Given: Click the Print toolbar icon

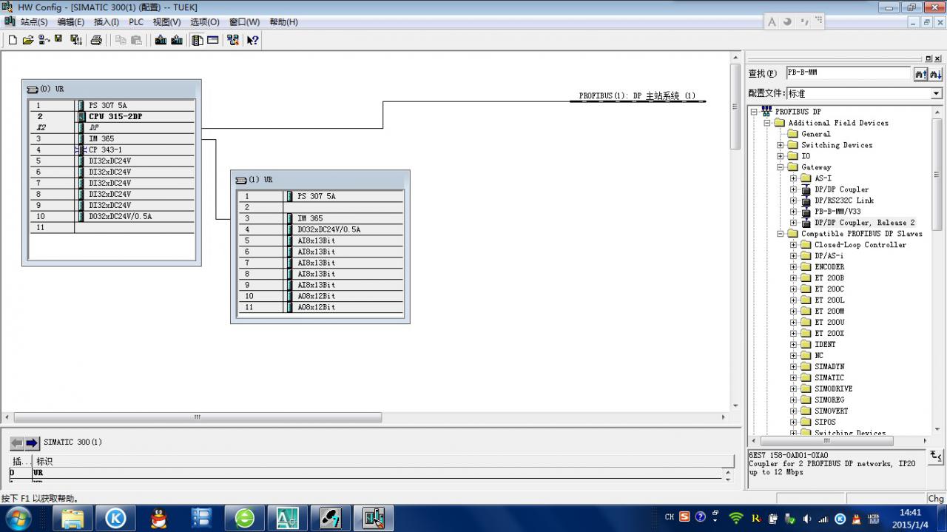Looking at the screenshot, I should tap(96, 40).
